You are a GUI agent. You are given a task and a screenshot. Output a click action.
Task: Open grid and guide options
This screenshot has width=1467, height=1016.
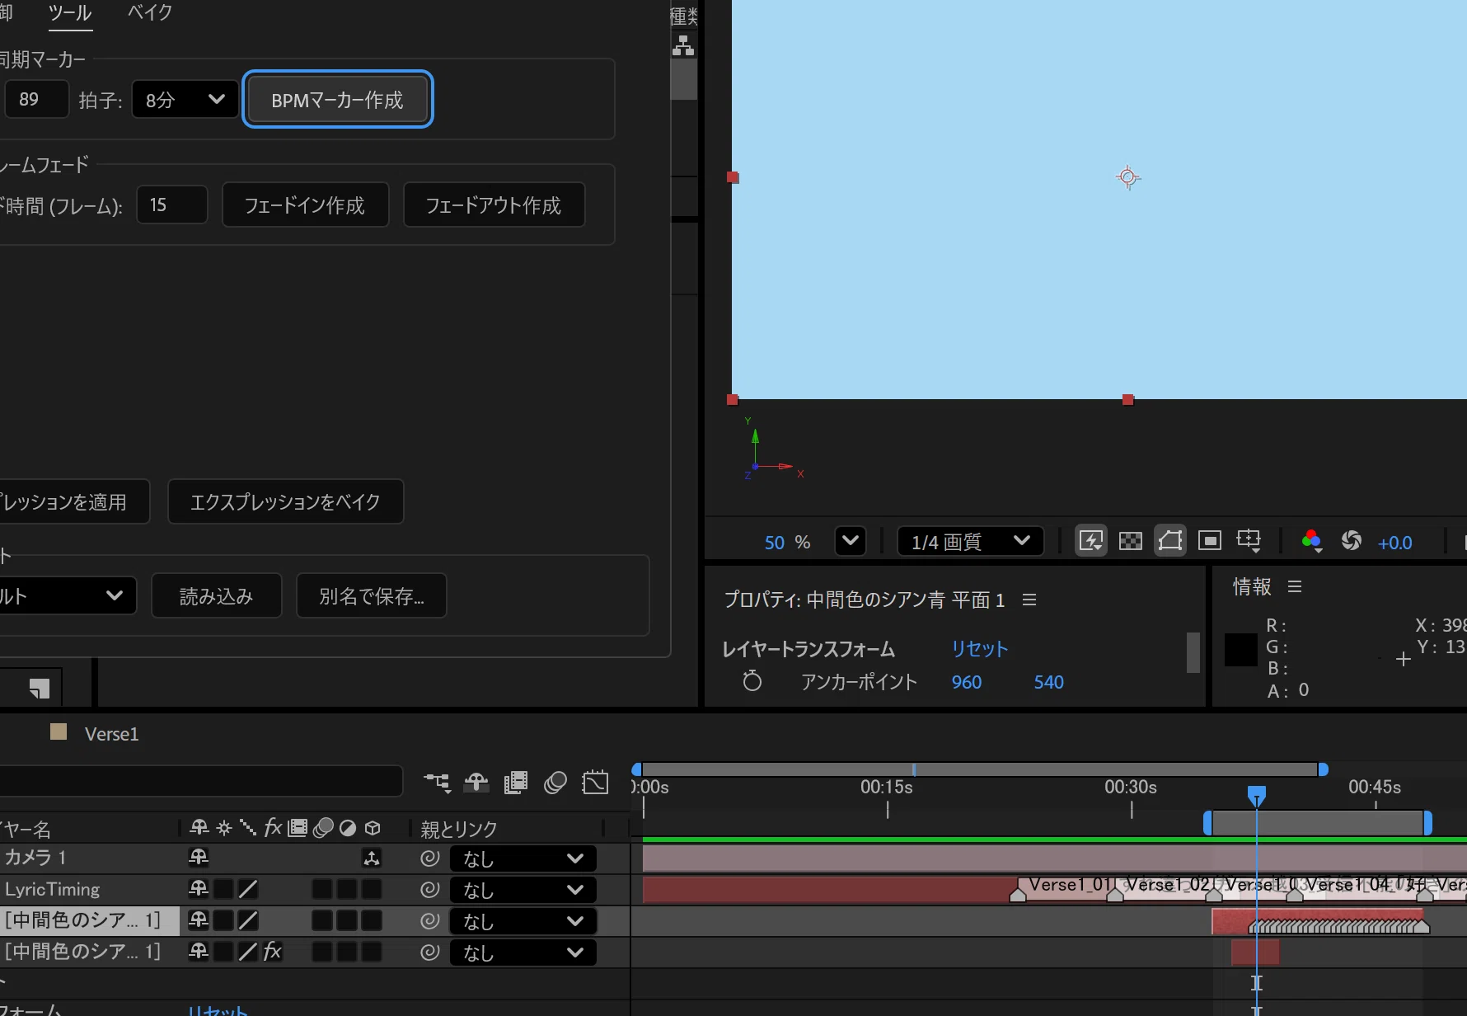pos(1249,541)
